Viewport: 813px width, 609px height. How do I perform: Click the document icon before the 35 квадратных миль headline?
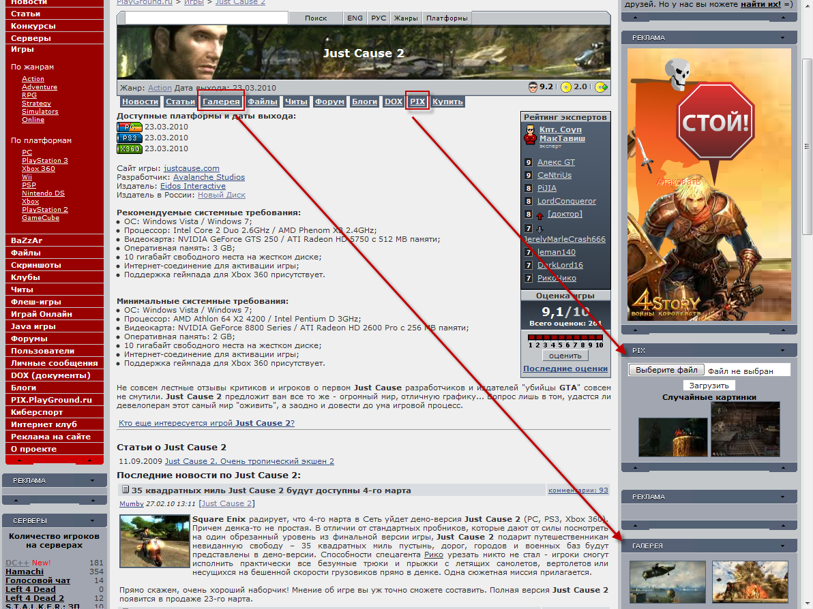coord(125,489)
